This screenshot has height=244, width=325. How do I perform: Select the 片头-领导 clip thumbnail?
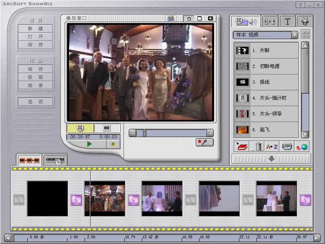(242, 114)
